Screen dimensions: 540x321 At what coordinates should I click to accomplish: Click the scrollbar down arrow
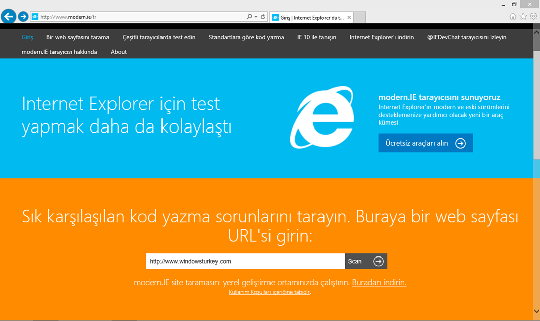click(x=536, y=311)
